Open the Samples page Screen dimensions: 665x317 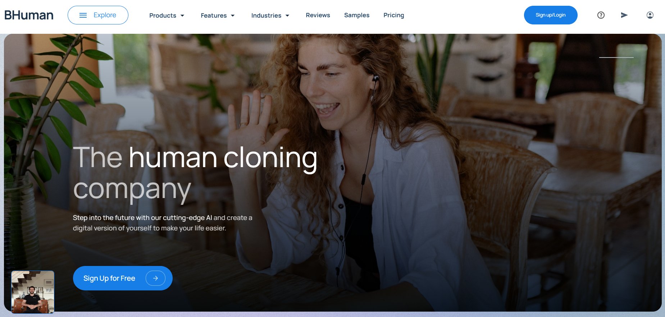tap(357, 15)
